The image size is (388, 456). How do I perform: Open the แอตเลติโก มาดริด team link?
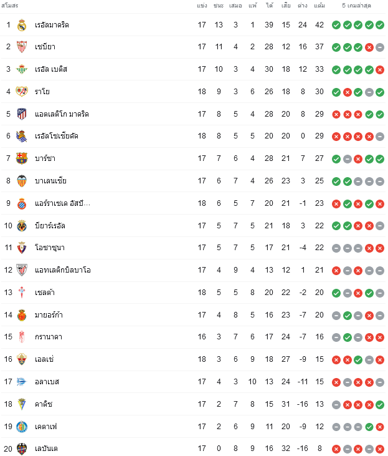(x=62, y=114)
